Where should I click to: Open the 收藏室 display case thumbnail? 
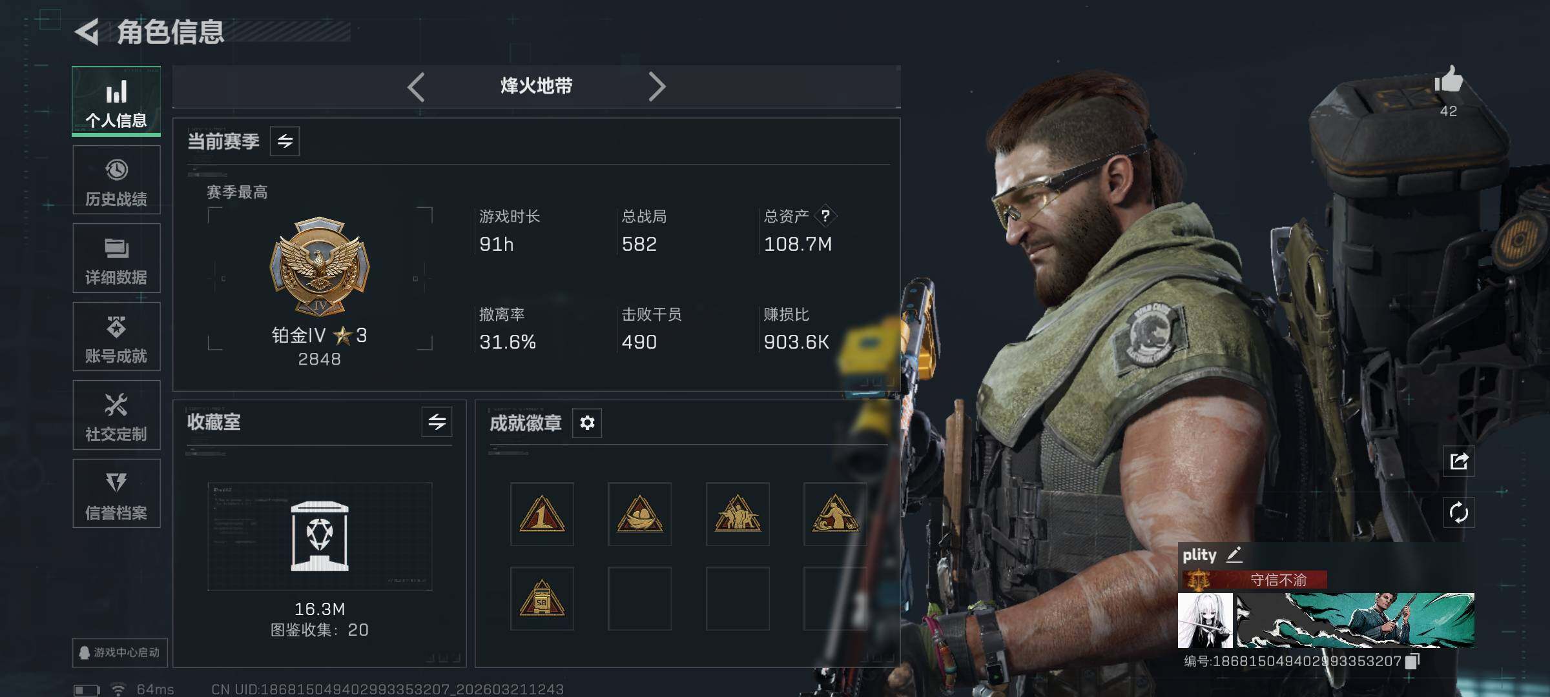tap(320, 536)
